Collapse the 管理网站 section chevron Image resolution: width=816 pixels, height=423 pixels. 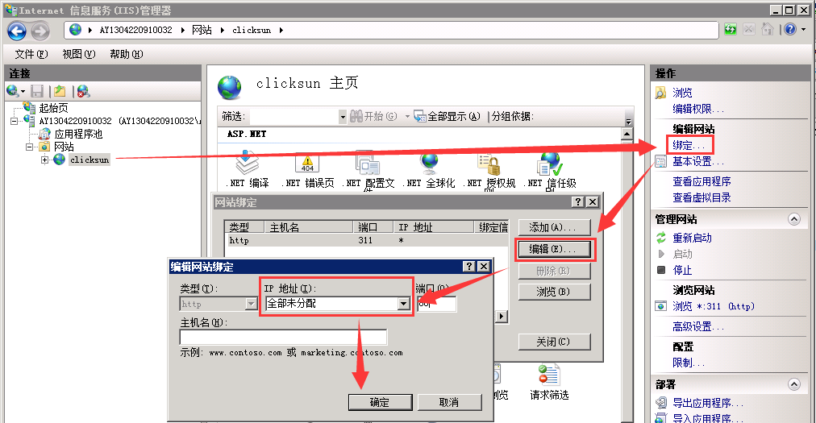tap(793, 219)
